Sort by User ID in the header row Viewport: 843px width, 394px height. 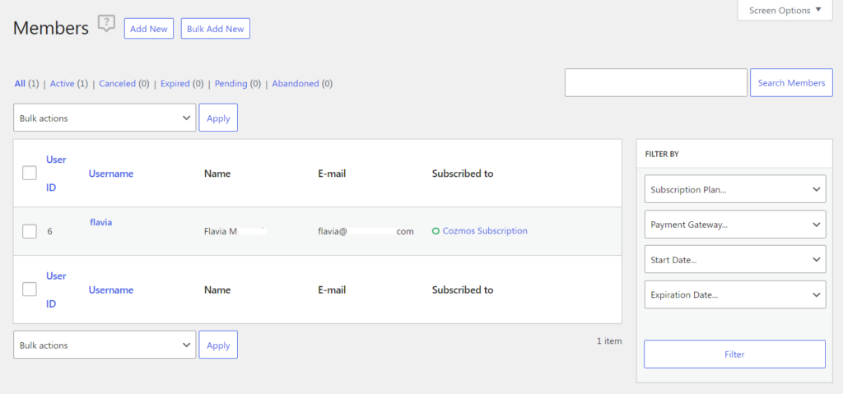point(56,174)
